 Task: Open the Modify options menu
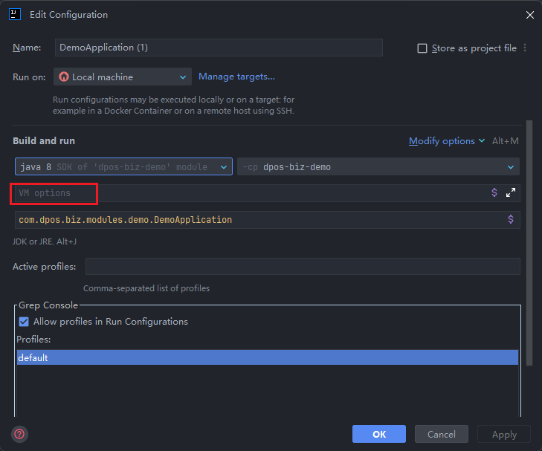[446, 140]
